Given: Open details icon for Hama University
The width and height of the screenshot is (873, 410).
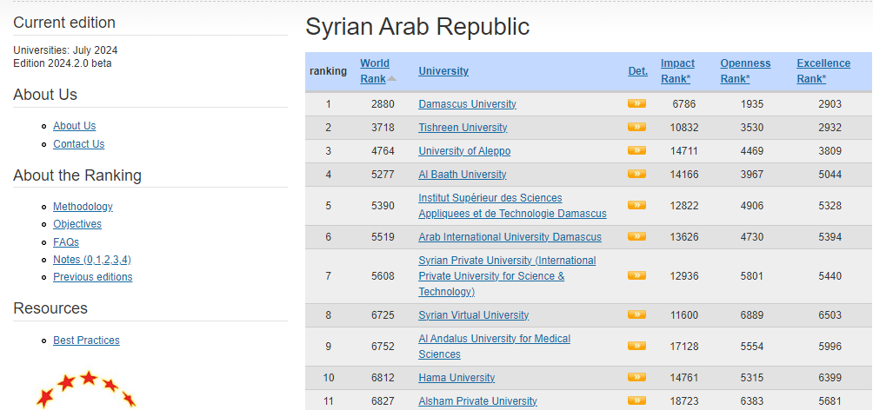Looking at the screenshot, I should point(636,377).
